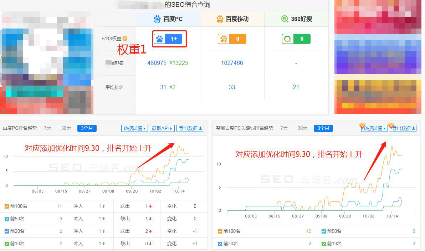The height and width of the screenshot is (251, 425).
Task: Select the 30天 time range in left trend chart
Action: point(66,128)
